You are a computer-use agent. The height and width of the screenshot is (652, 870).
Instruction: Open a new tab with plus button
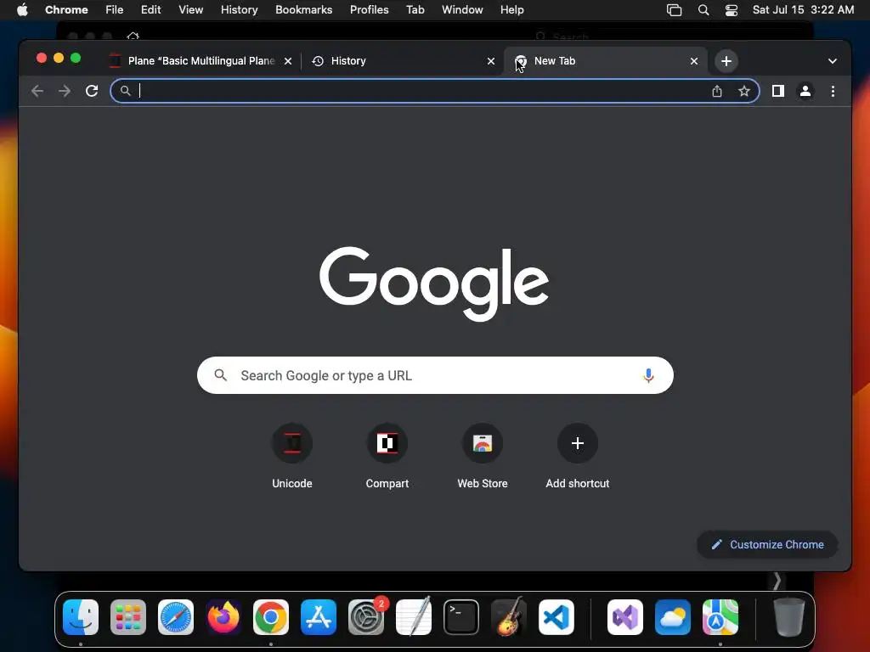pyautogui.click(x=726, y=61)
